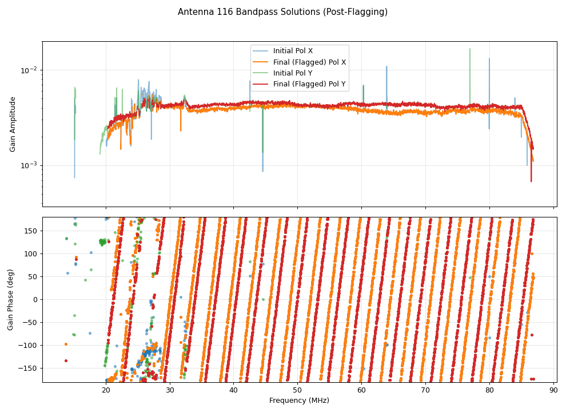This screenshot has height=412, width=566.
Task: Click the 0 tick label on the phase axis
Action: 35,299
